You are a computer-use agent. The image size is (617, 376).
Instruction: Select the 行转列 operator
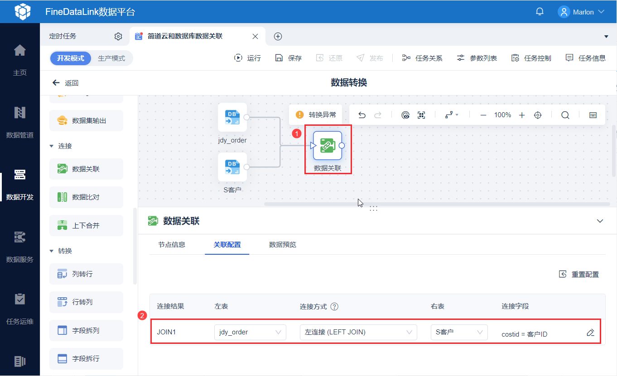pos(86,302)
